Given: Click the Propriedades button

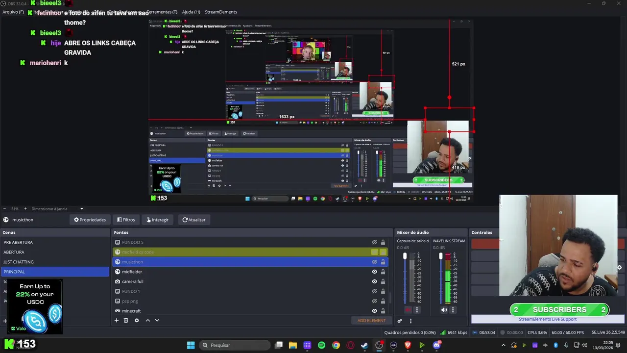Looking at the screenshot, I should (x=90, y=220).
